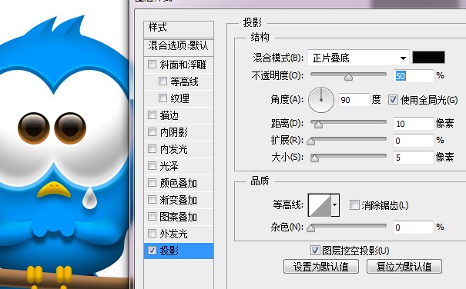Select the 光泽 style entry label
Viewport: 466px width, 289px height.
(x=169, y=166)
